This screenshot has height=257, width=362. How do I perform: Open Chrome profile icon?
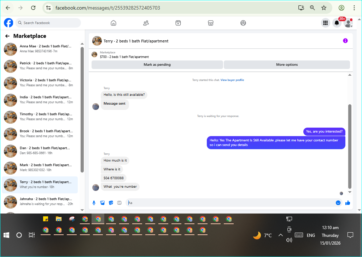pyautogui.click(x=341, y=8)
